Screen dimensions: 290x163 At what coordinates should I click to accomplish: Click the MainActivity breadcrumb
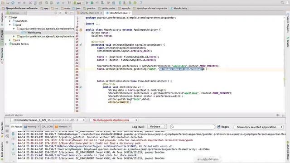coord(179,8)
